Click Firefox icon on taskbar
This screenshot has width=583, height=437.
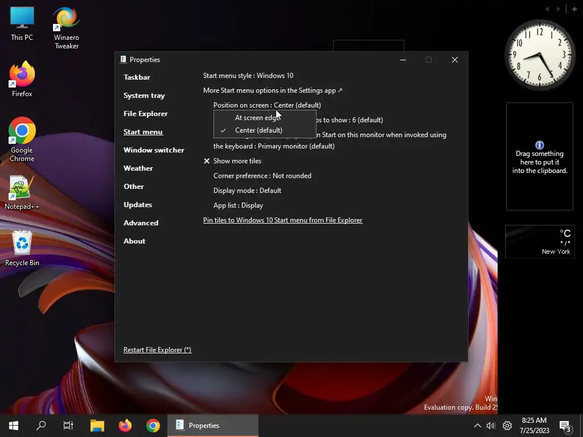125,426
